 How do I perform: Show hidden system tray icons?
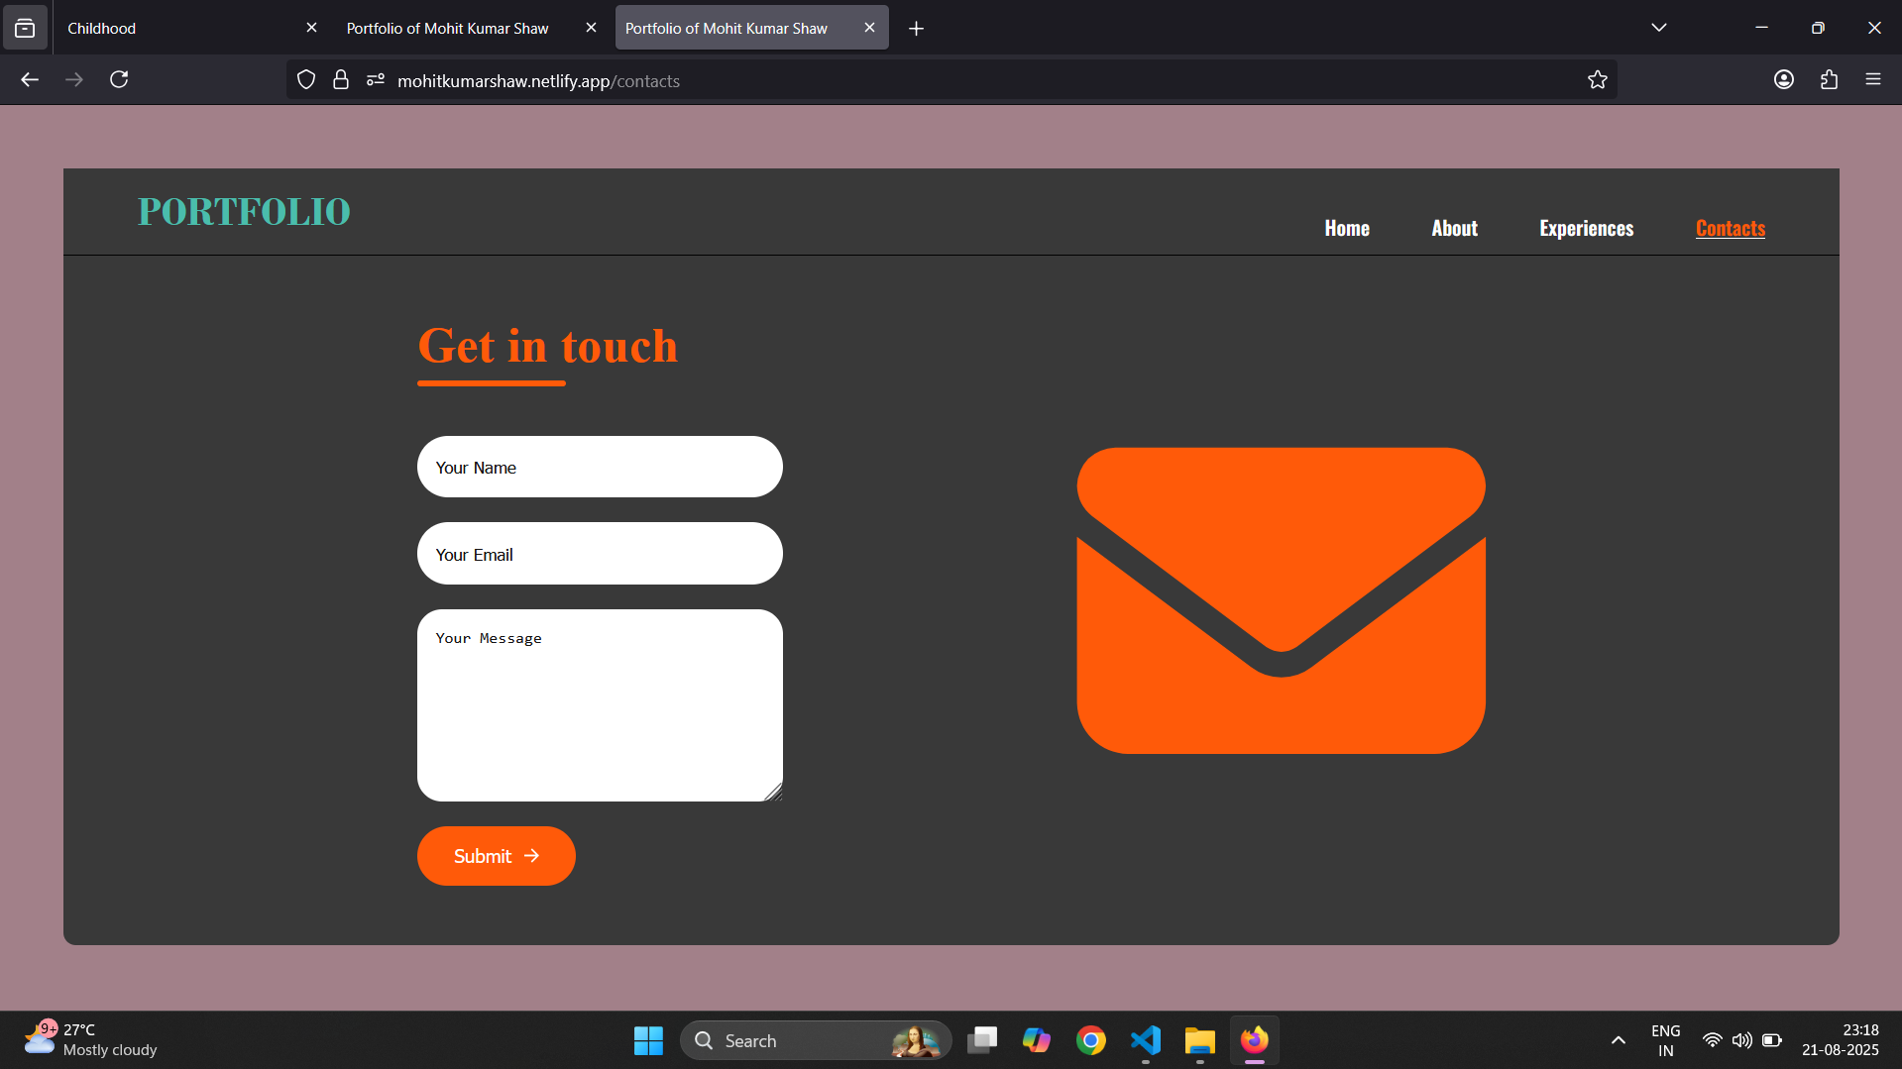pos(1618,1040)
